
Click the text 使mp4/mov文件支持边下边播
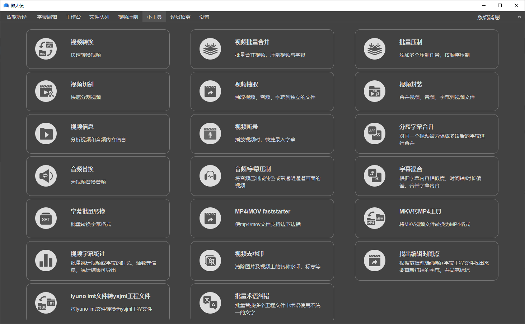tap(268, 224)
